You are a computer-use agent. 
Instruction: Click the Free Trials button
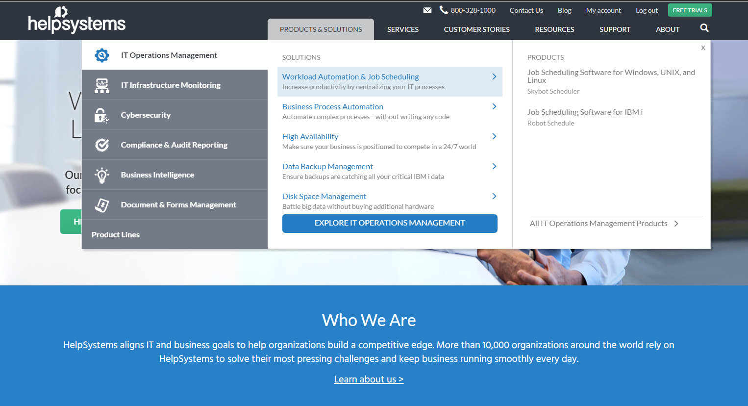click(690, 10)
